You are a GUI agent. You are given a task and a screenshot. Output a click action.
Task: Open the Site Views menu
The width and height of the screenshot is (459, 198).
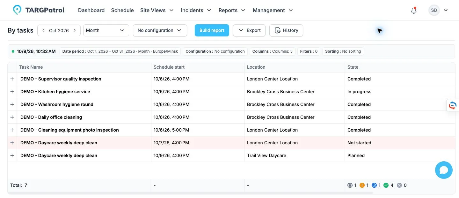pyautogui.click(x=157, y=10)
